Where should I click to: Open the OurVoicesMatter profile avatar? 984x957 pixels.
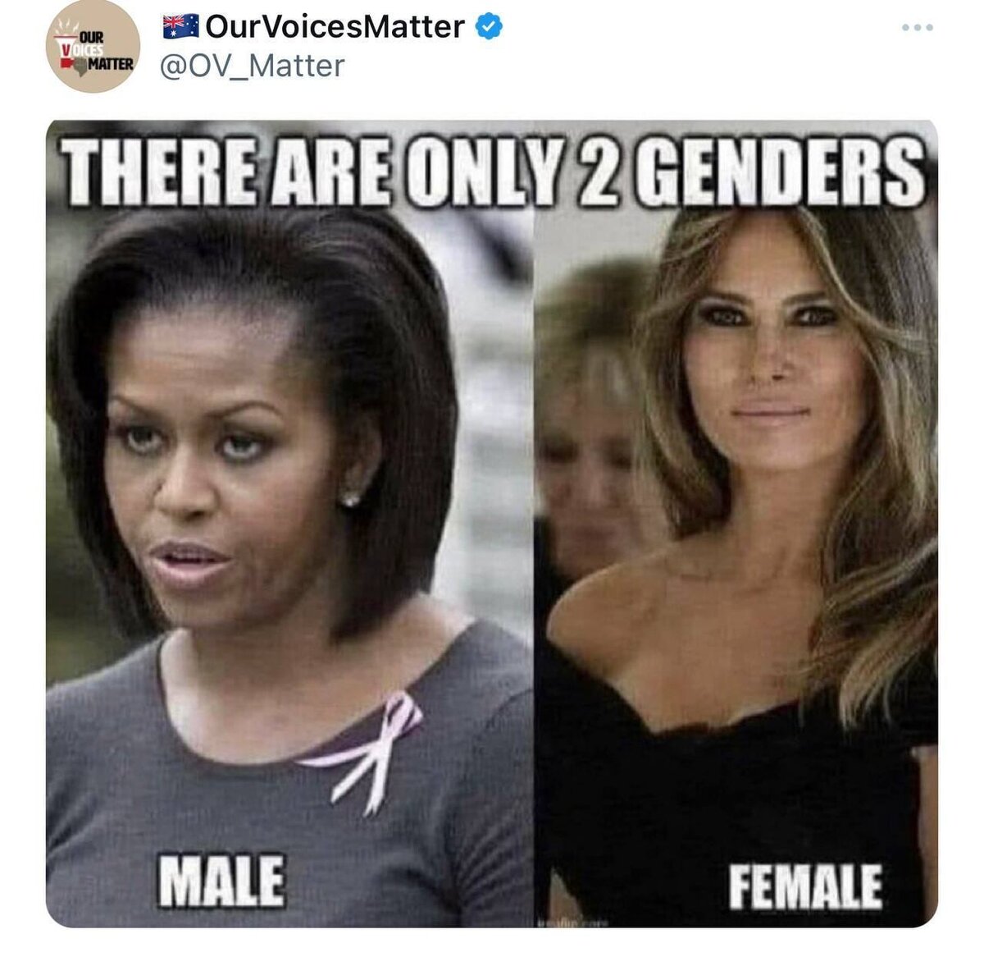coord(93,46)
